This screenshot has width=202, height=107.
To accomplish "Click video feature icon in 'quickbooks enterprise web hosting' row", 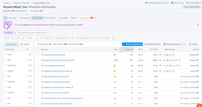I will 170,60.
